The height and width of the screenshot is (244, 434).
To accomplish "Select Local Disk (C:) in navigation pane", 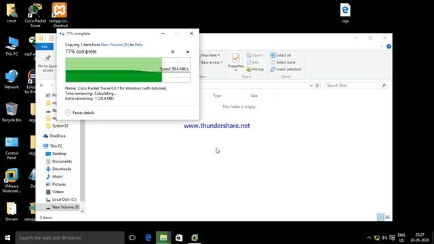I will coord(61,199).
